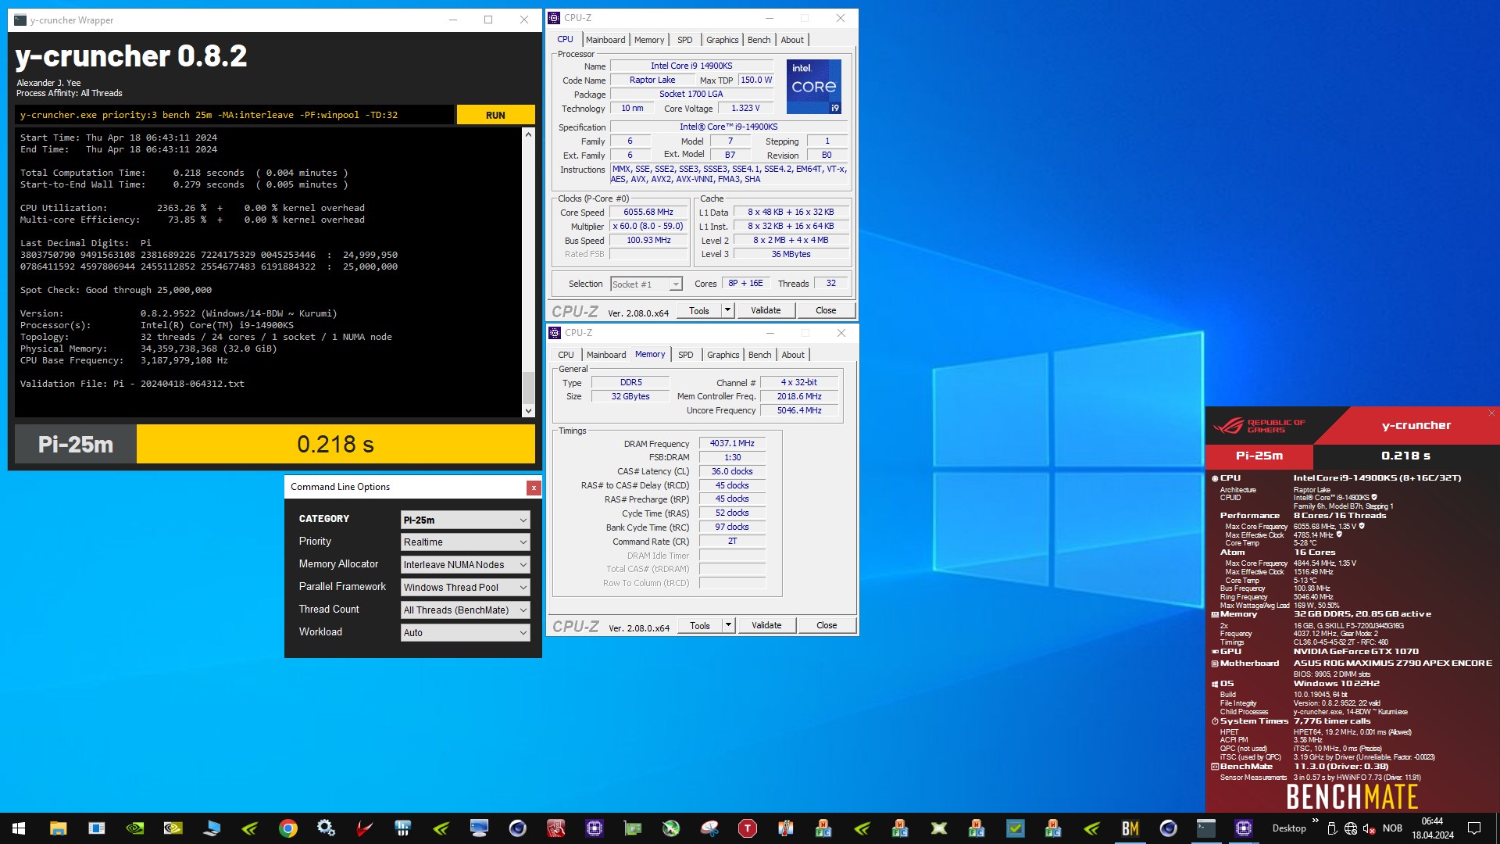Click the Intel Core i9 logo badge
The image size is (1500, 844).
814,86
